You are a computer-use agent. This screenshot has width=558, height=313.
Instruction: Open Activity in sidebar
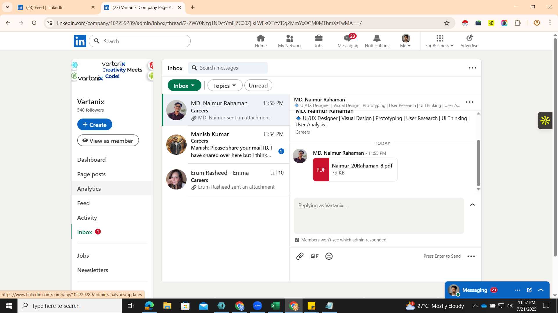(87, 218)
